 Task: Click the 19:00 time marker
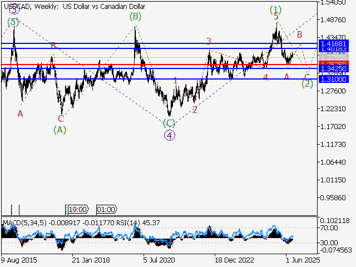tap(77, 210)
